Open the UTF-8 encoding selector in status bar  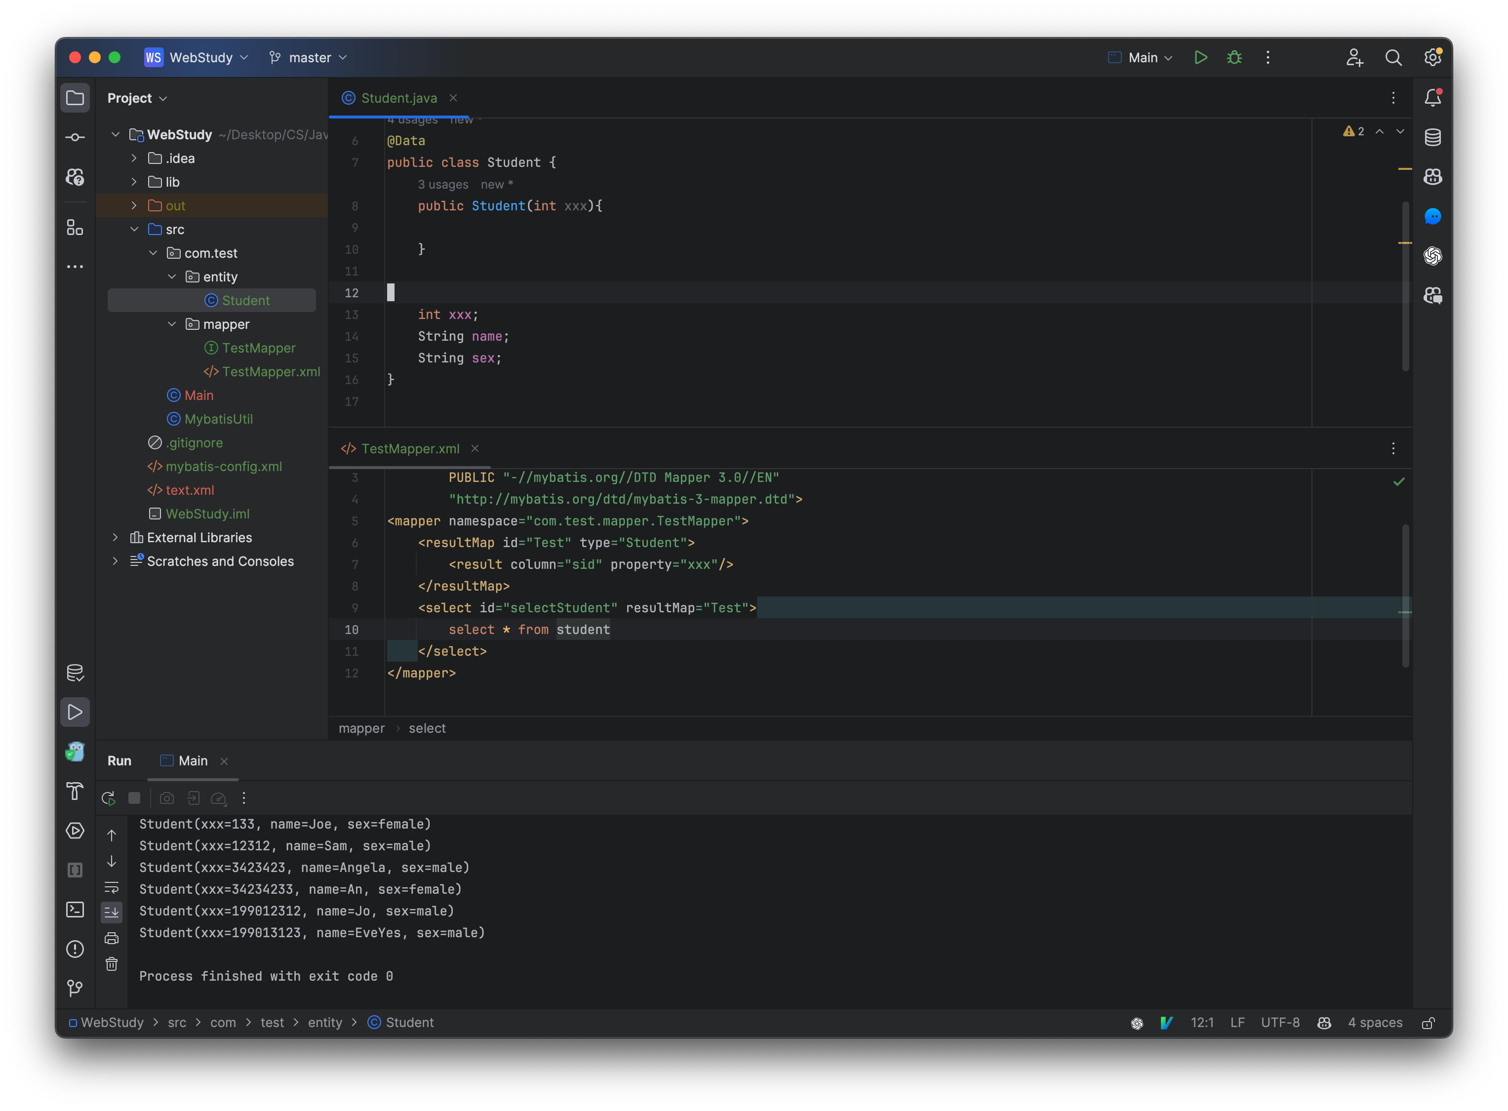point(1280,1022)
